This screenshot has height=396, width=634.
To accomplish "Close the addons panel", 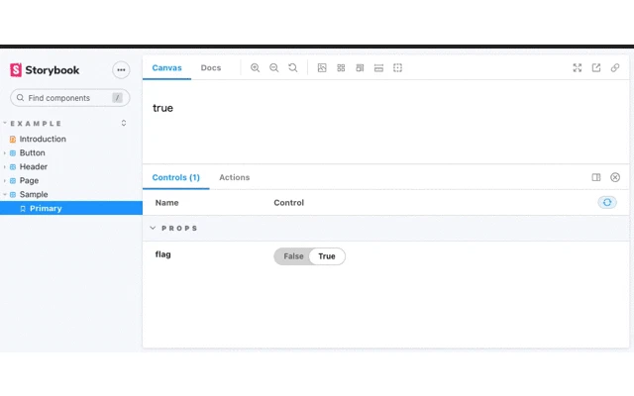I will coord(614,177).
